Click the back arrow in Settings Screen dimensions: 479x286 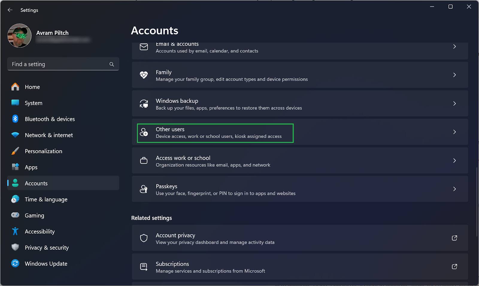(10, 10)
